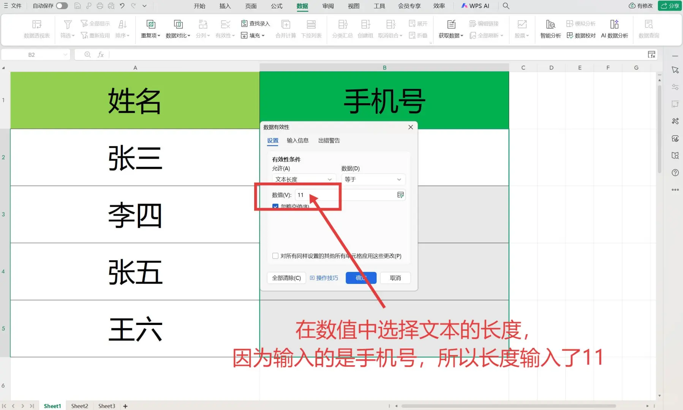Expand the B2 name box dropdown
683x410 pixels.
coord(65,55)
